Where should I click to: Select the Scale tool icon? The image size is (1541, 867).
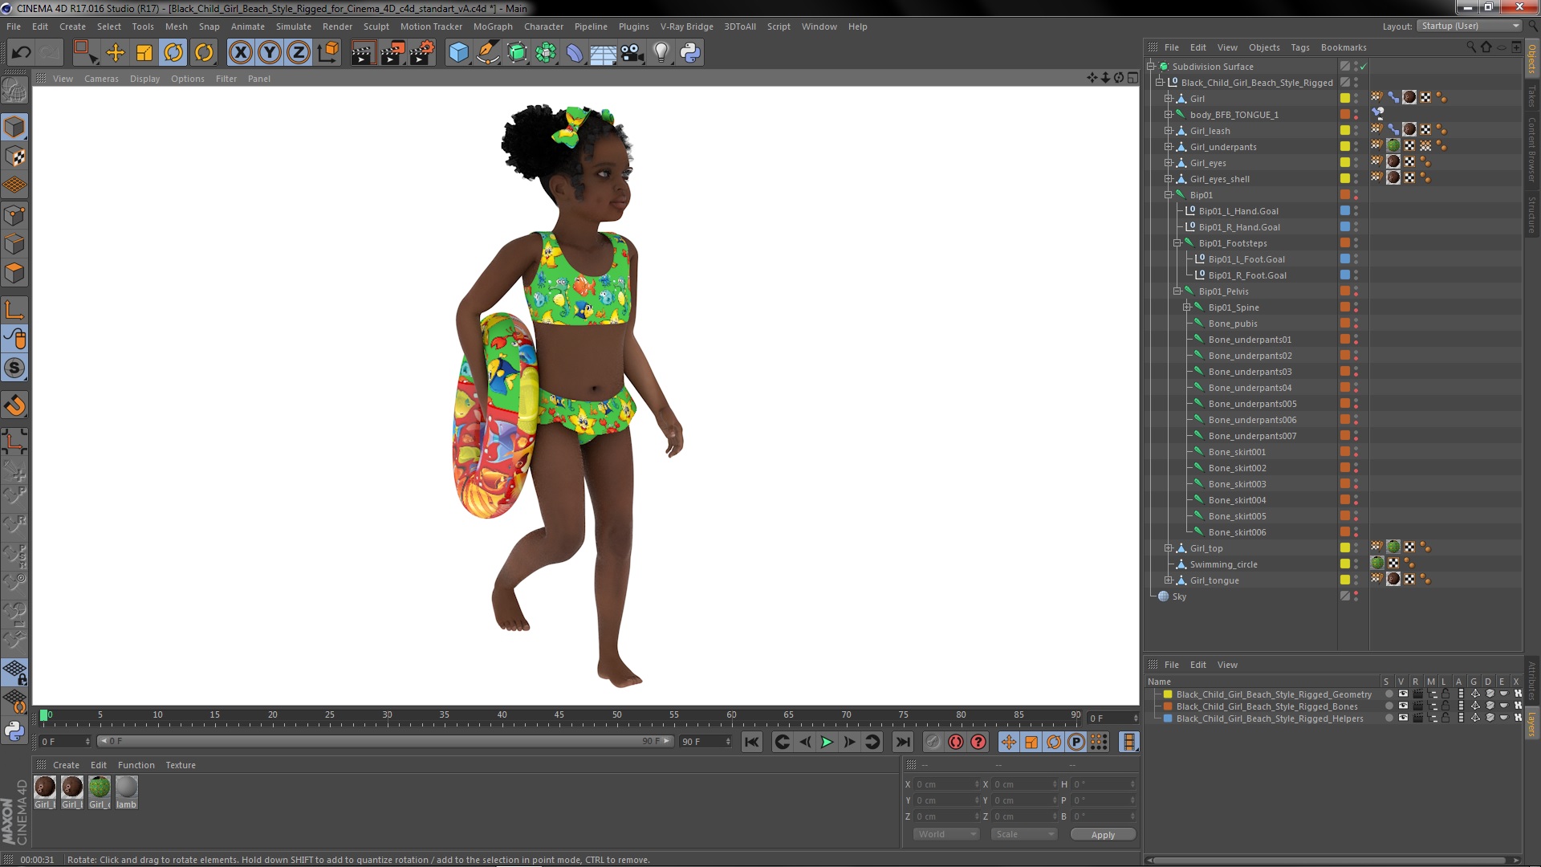[x=144, y=53]
